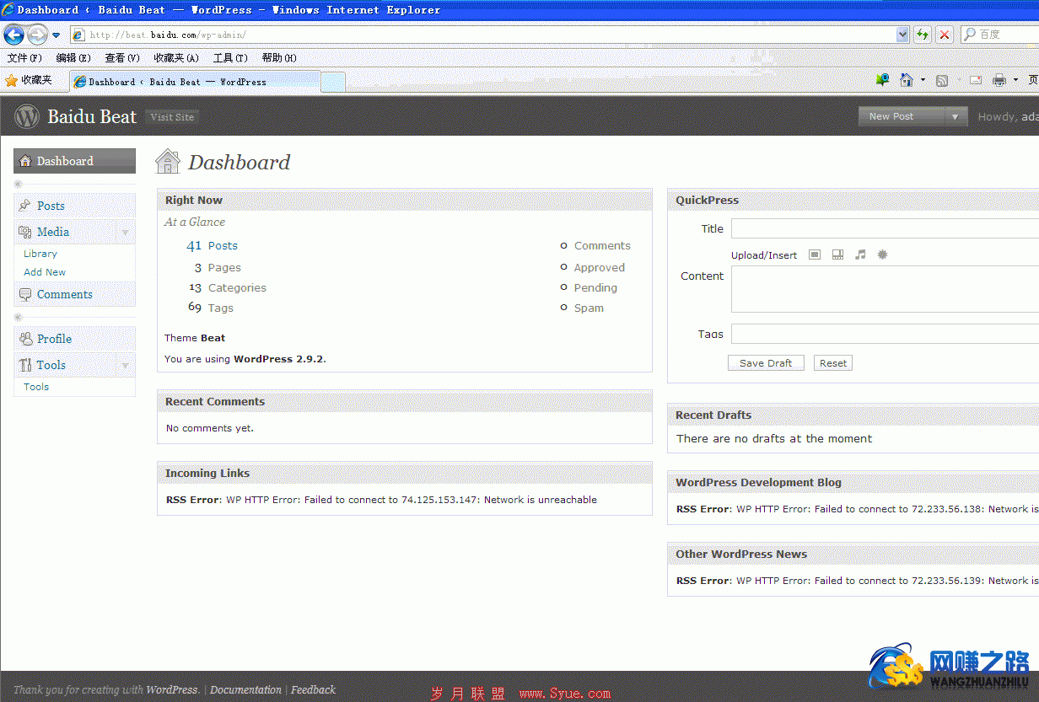The image size is (1039, 702).
Task: Open the 收藏夹(A) menu in the menu bar
Action: 176,58
